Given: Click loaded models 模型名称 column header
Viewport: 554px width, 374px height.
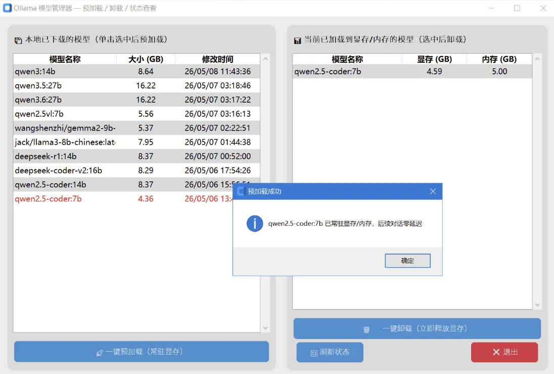Looking at the screenshot, I should coord(347,59).
